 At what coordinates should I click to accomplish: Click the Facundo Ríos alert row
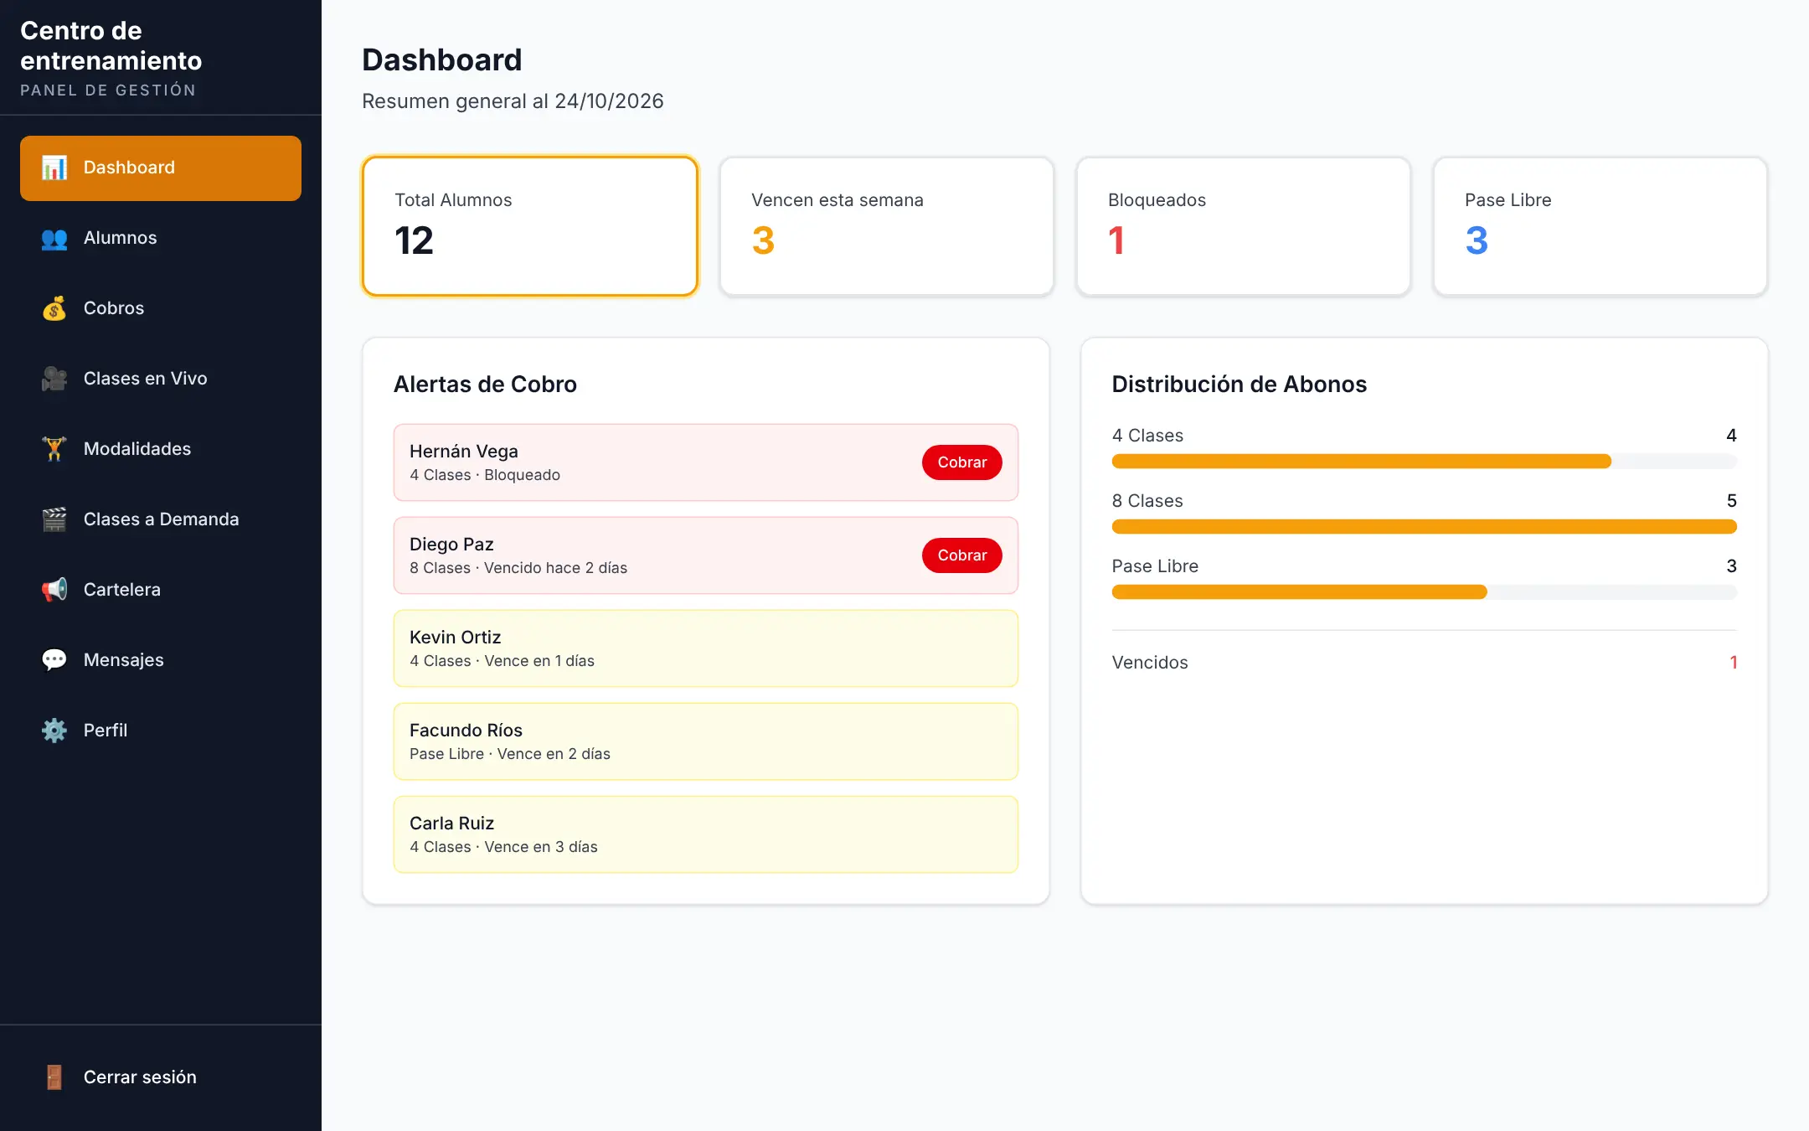point(706,741)
